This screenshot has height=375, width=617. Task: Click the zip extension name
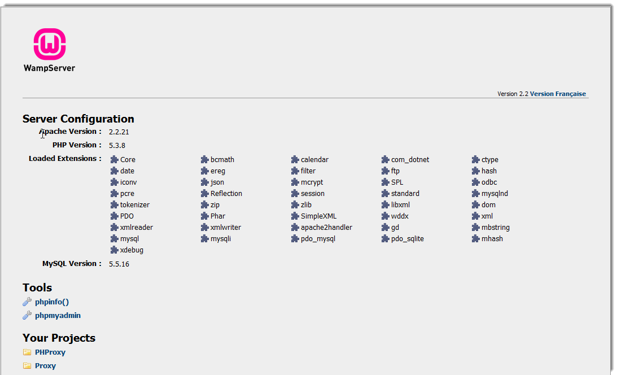[215, 204]
